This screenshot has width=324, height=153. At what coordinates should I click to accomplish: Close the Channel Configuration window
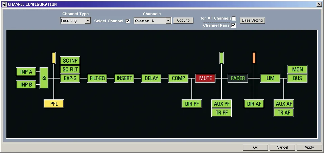tap(319, 4)
